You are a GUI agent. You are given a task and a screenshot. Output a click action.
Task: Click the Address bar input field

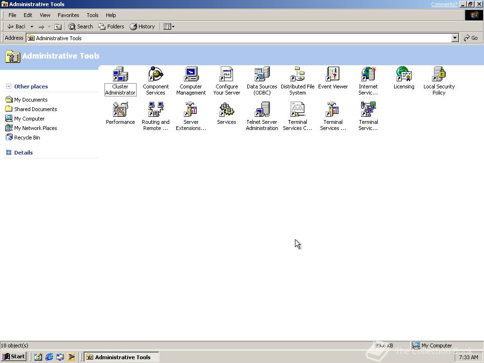(239, 38)
